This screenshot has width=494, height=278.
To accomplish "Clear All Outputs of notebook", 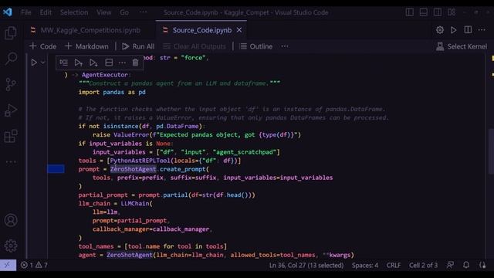I will point(195,46).
